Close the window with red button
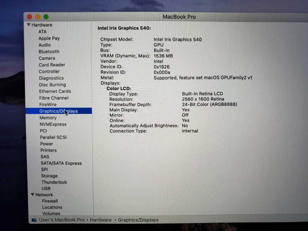Viewport: 308px width, 231px height. (30, 17)
